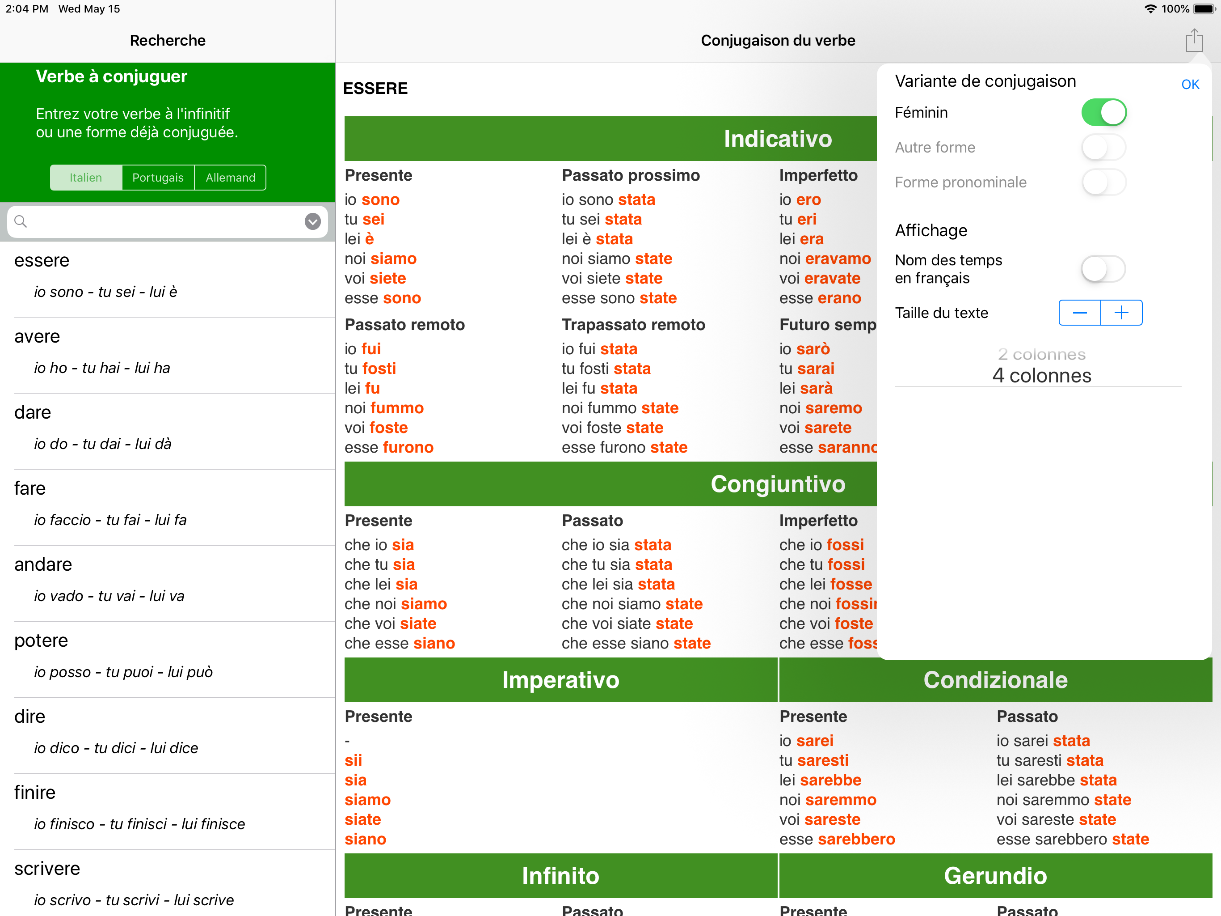Click the Condizionale section header
Image resolution: width=1221 pixels, height=916 pixels.
[995, 680]
